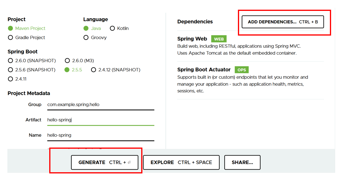Click the Spring Web dependency title
Viewport: 347px width, 184px height.
tap(192, 39)
